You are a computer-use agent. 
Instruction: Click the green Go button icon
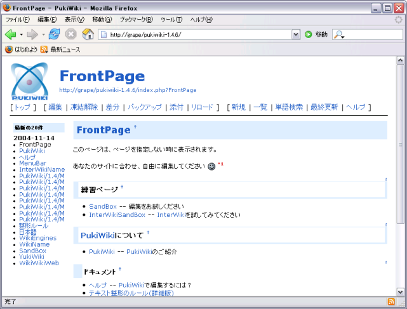coord(309,34)
